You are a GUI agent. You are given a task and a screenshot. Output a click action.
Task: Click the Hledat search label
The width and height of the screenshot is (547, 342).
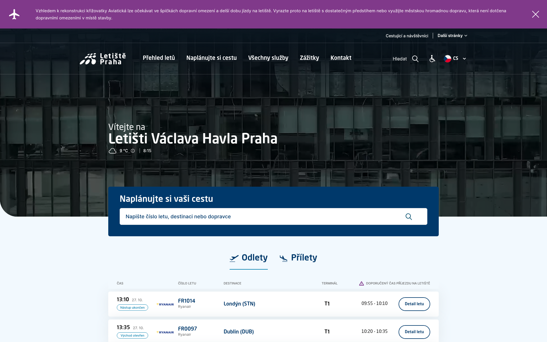coord(400,59)
